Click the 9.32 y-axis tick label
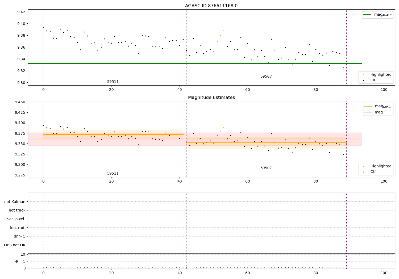The width and height of the screenshot is (399, 279). point(21,71)
